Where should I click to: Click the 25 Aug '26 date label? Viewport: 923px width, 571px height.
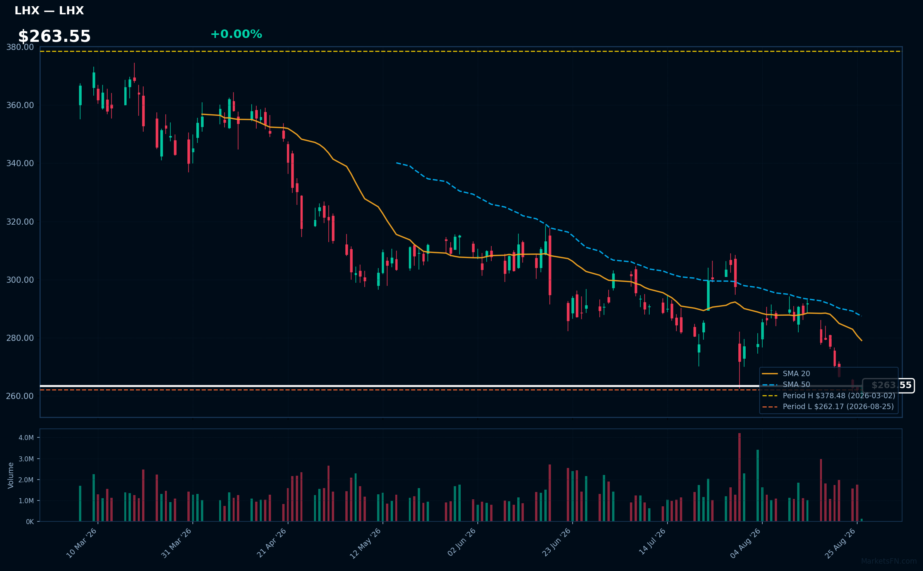pos(840,543)
